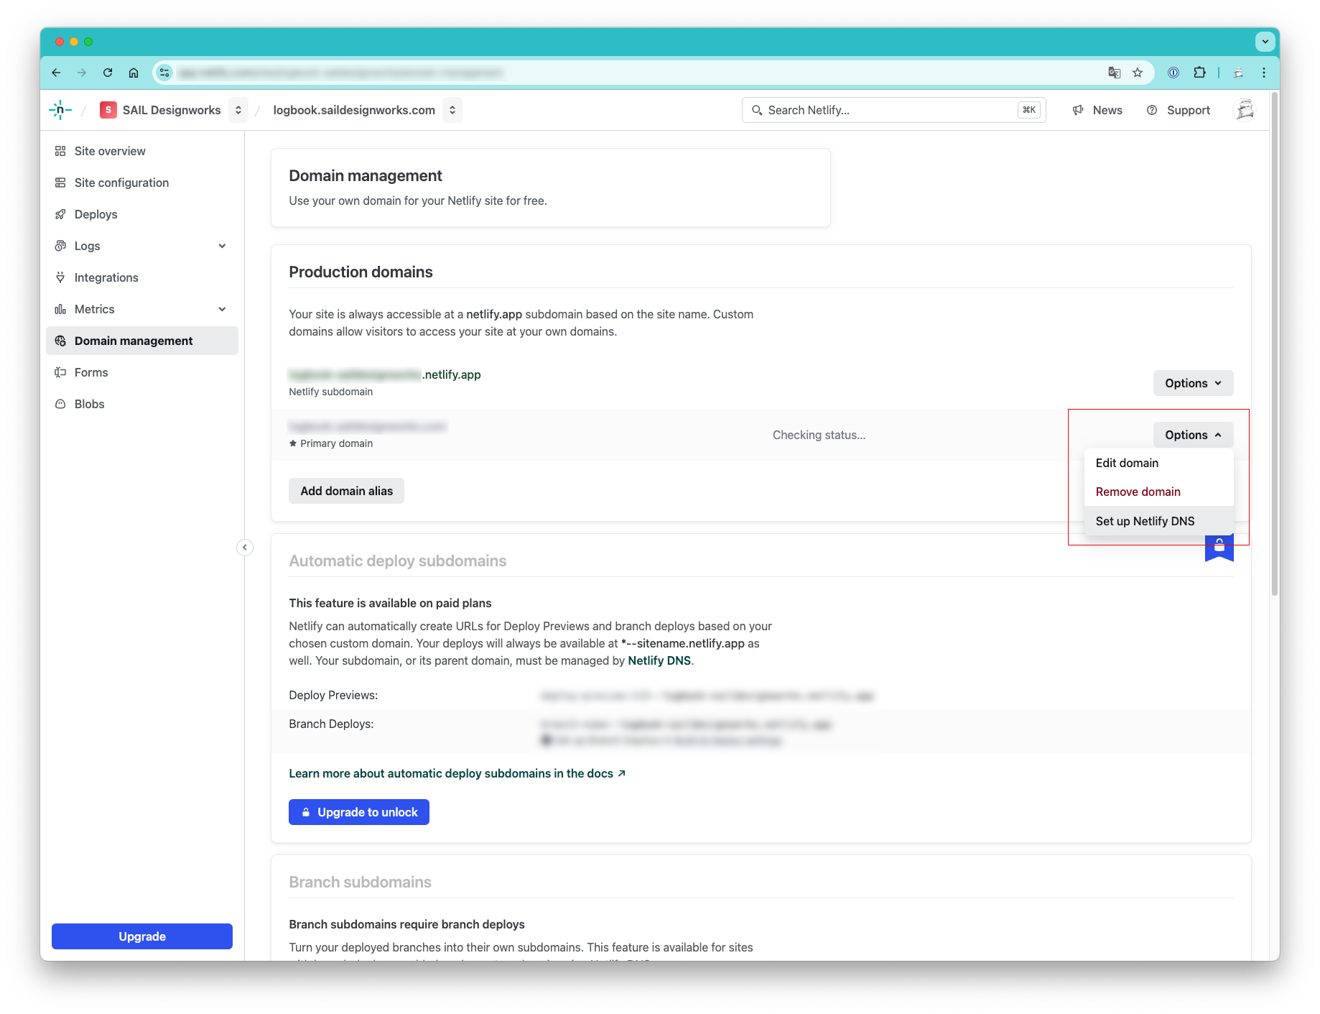Click the Upgrade to unlock button

click(359, 812)
